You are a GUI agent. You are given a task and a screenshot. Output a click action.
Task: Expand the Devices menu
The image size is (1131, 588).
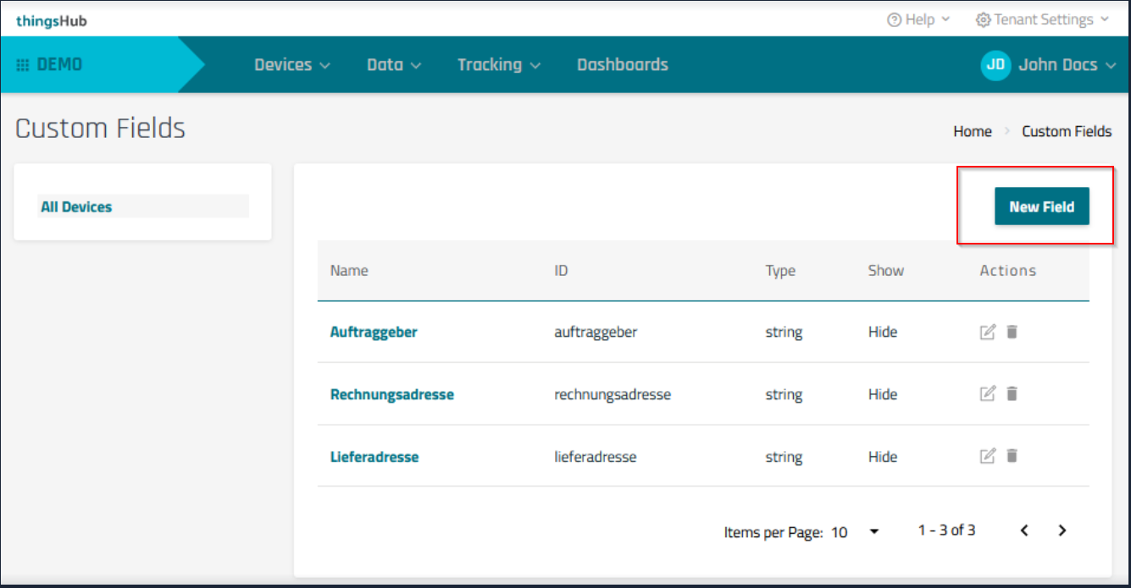coord(291,65)
